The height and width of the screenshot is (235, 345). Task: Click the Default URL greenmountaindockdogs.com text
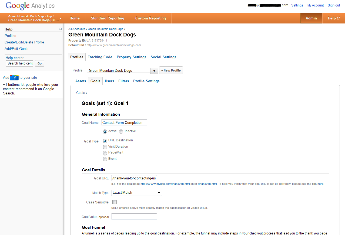tap(114, 45)
